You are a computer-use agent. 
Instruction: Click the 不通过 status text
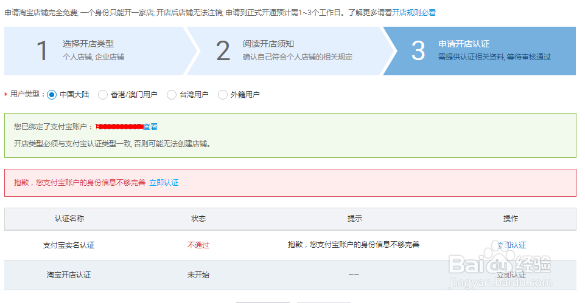pyautogui.click(x=198, y=245)
